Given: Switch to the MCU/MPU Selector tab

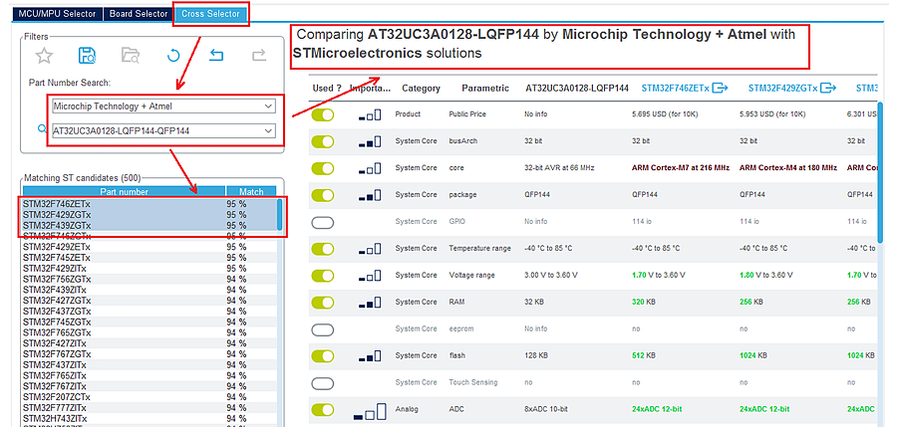Looking at the screenshot, I should click(x=52, y=14).
